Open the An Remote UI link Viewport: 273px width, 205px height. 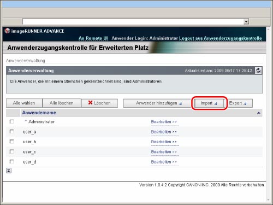tap(93, 38)
